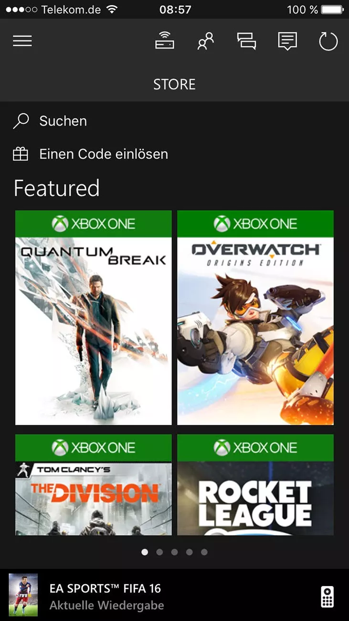Open the friends icon

[x=206, y=42]
